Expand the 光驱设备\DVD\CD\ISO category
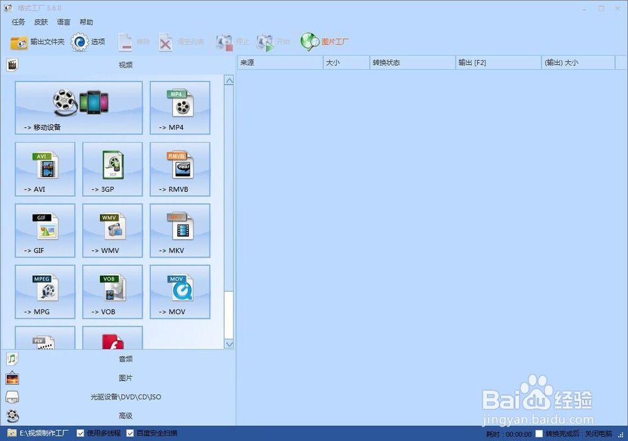This screenshot has width=628, height=441. (126, 397)
